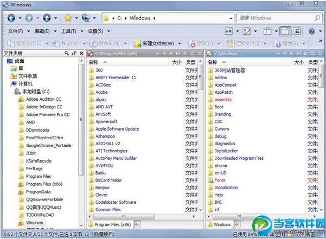Open the address bar dropdown arrow
This screenshot has height=239, width=326.
pos(231,18)
